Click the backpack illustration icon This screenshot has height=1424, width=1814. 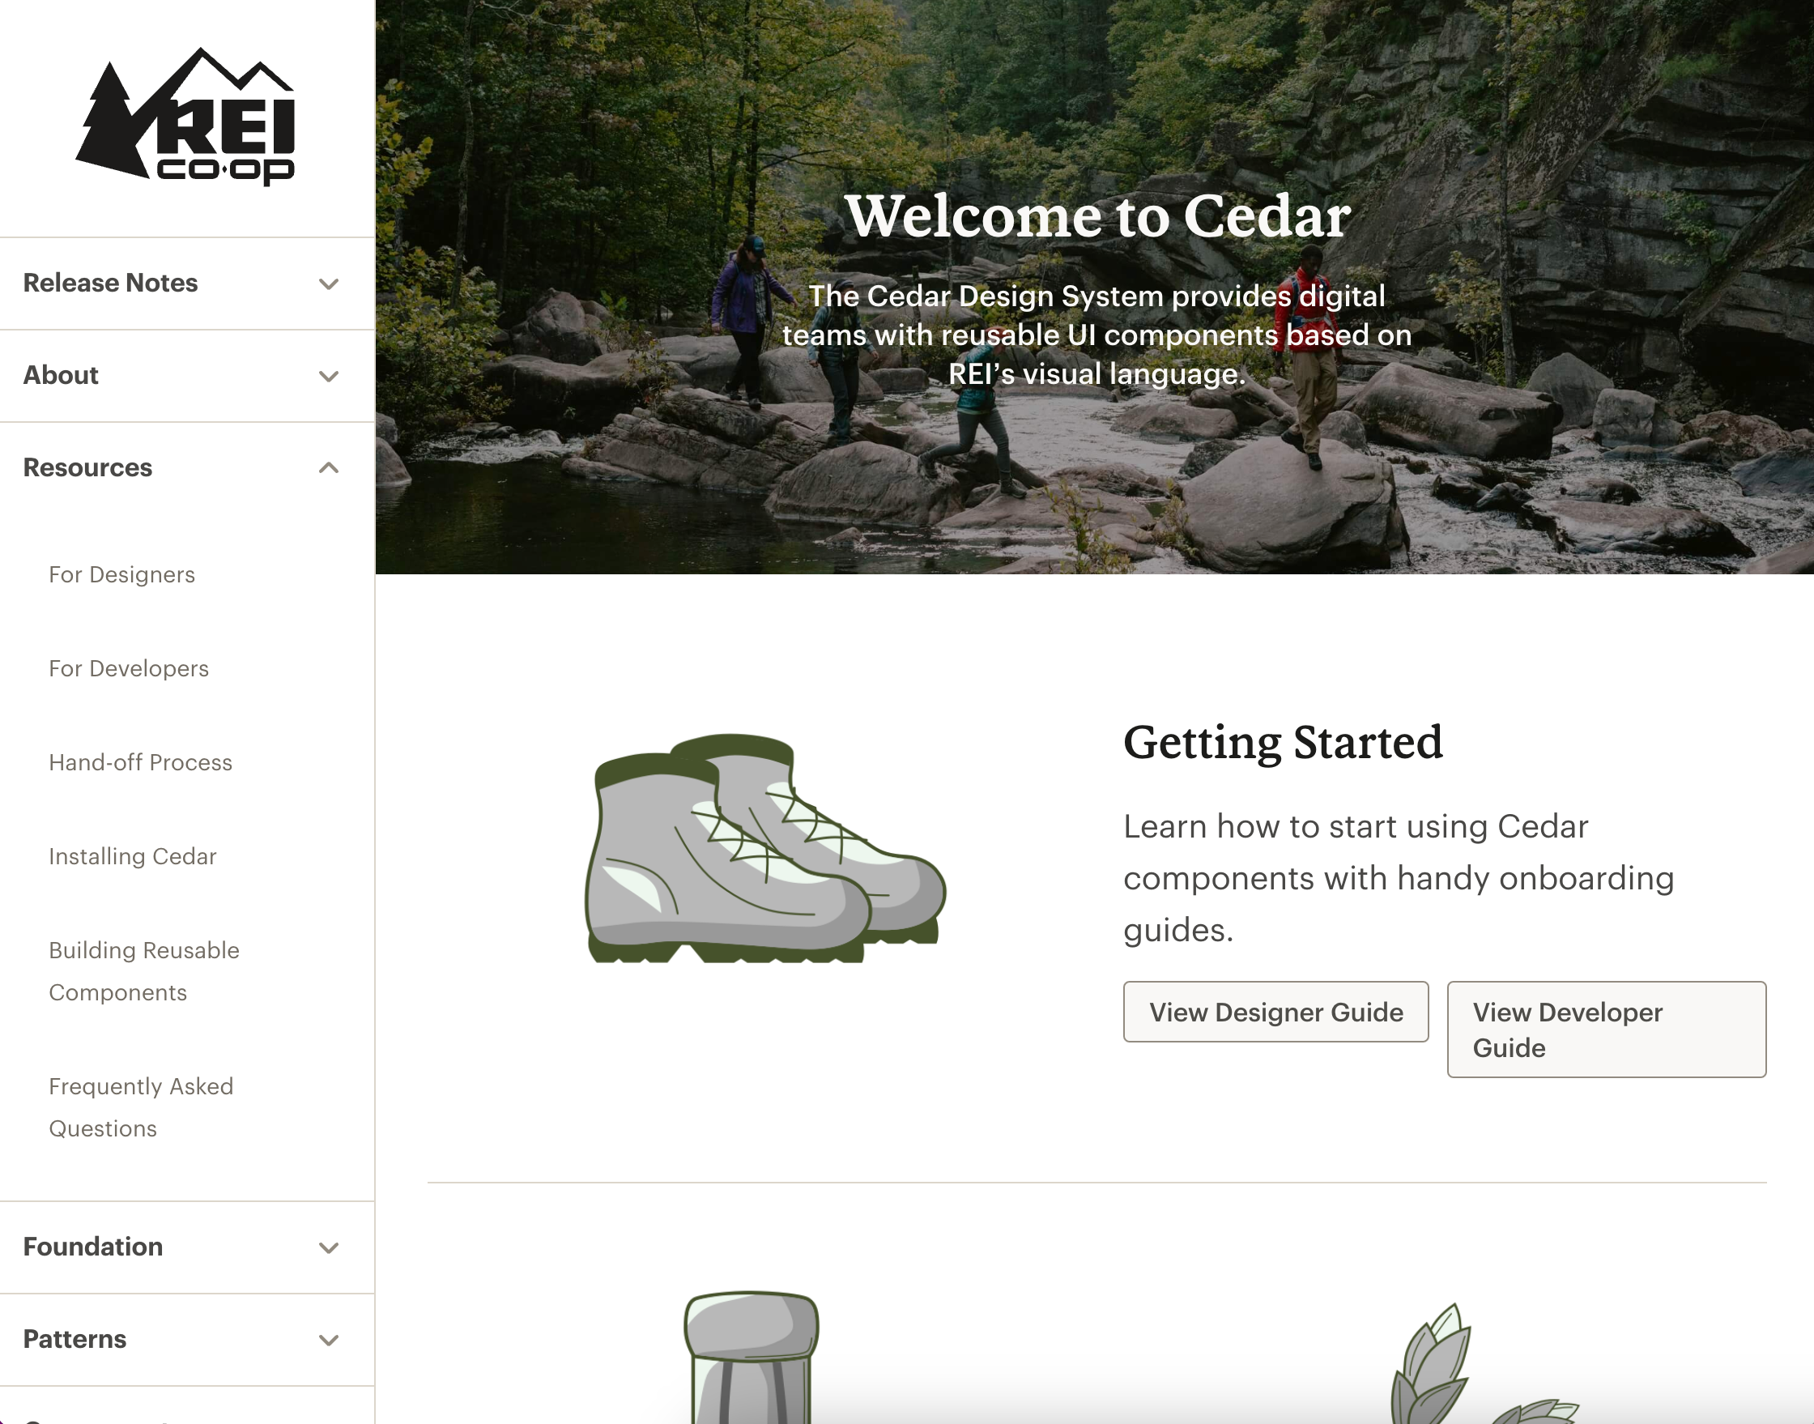(752, 1358)
